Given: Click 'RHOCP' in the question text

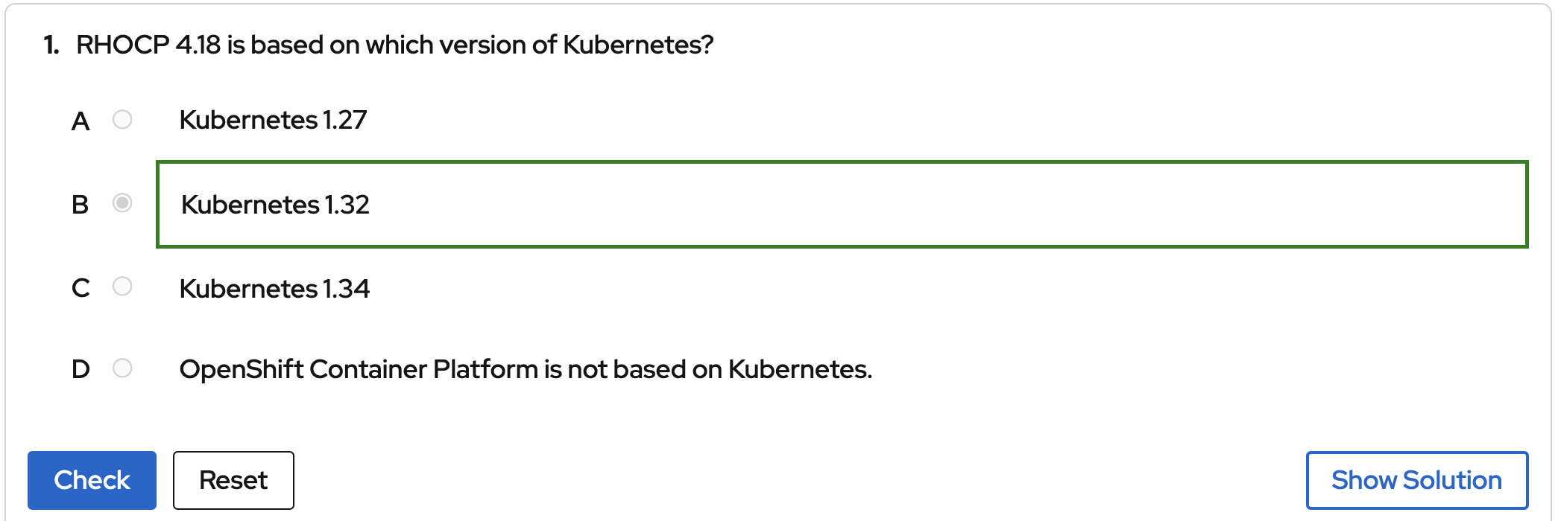Looking at the screenshot, I should (122, 45).
